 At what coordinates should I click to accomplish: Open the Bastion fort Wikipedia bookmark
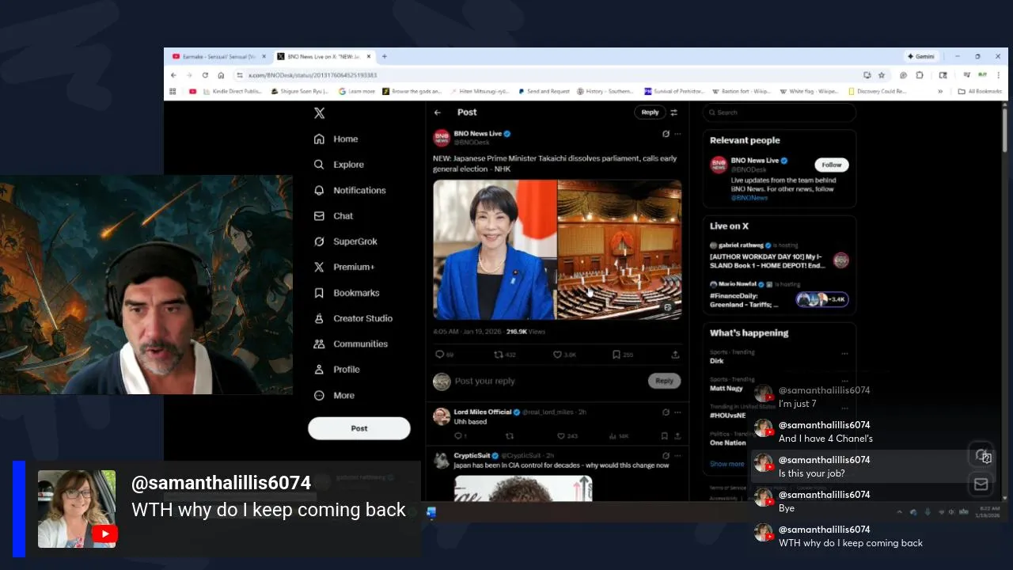tap(741, 91)
